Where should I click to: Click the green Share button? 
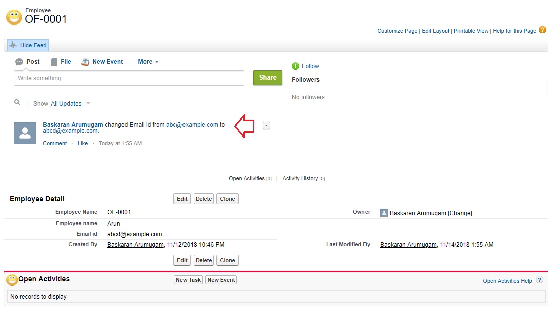[x=267, y=78]
